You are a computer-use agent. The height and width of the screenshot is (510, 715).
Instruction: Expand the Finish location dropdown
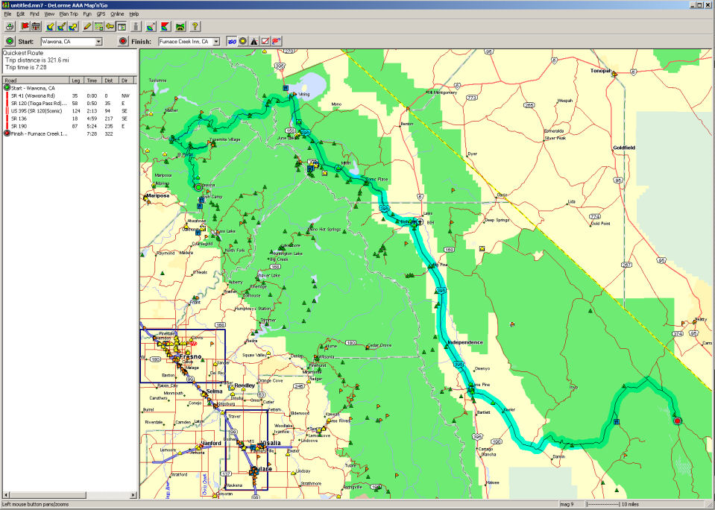coord(216,42)
